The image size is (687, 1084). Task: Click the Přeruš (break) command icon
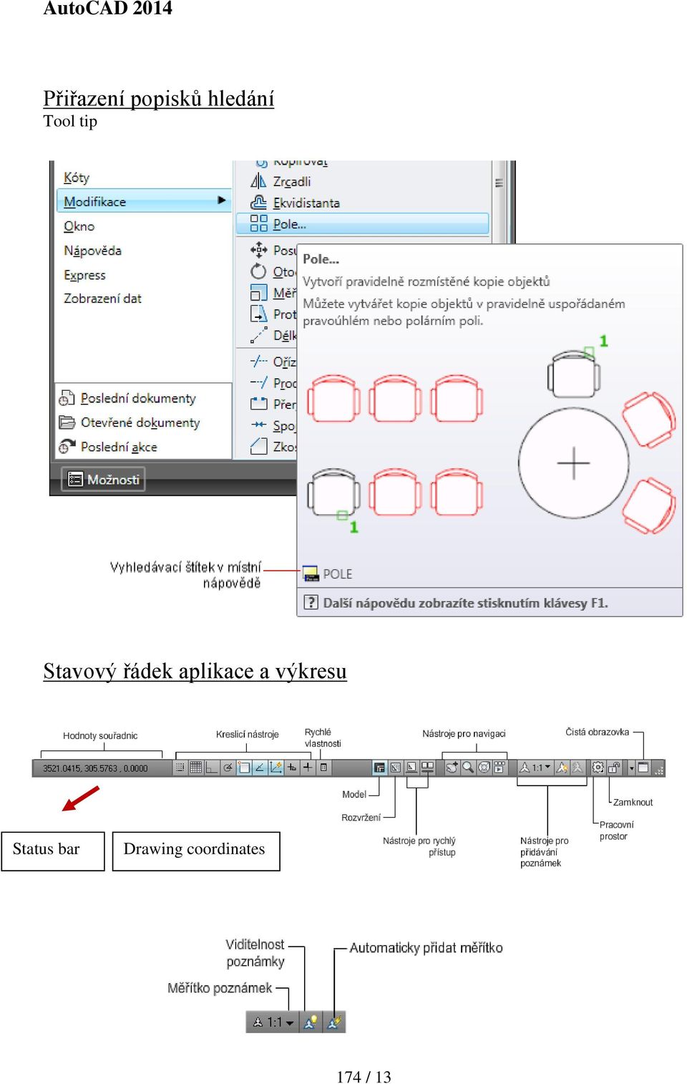[x=258, y=404]
